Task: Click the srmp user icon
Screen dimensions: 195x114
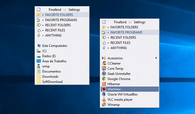Action: [39, 66]
